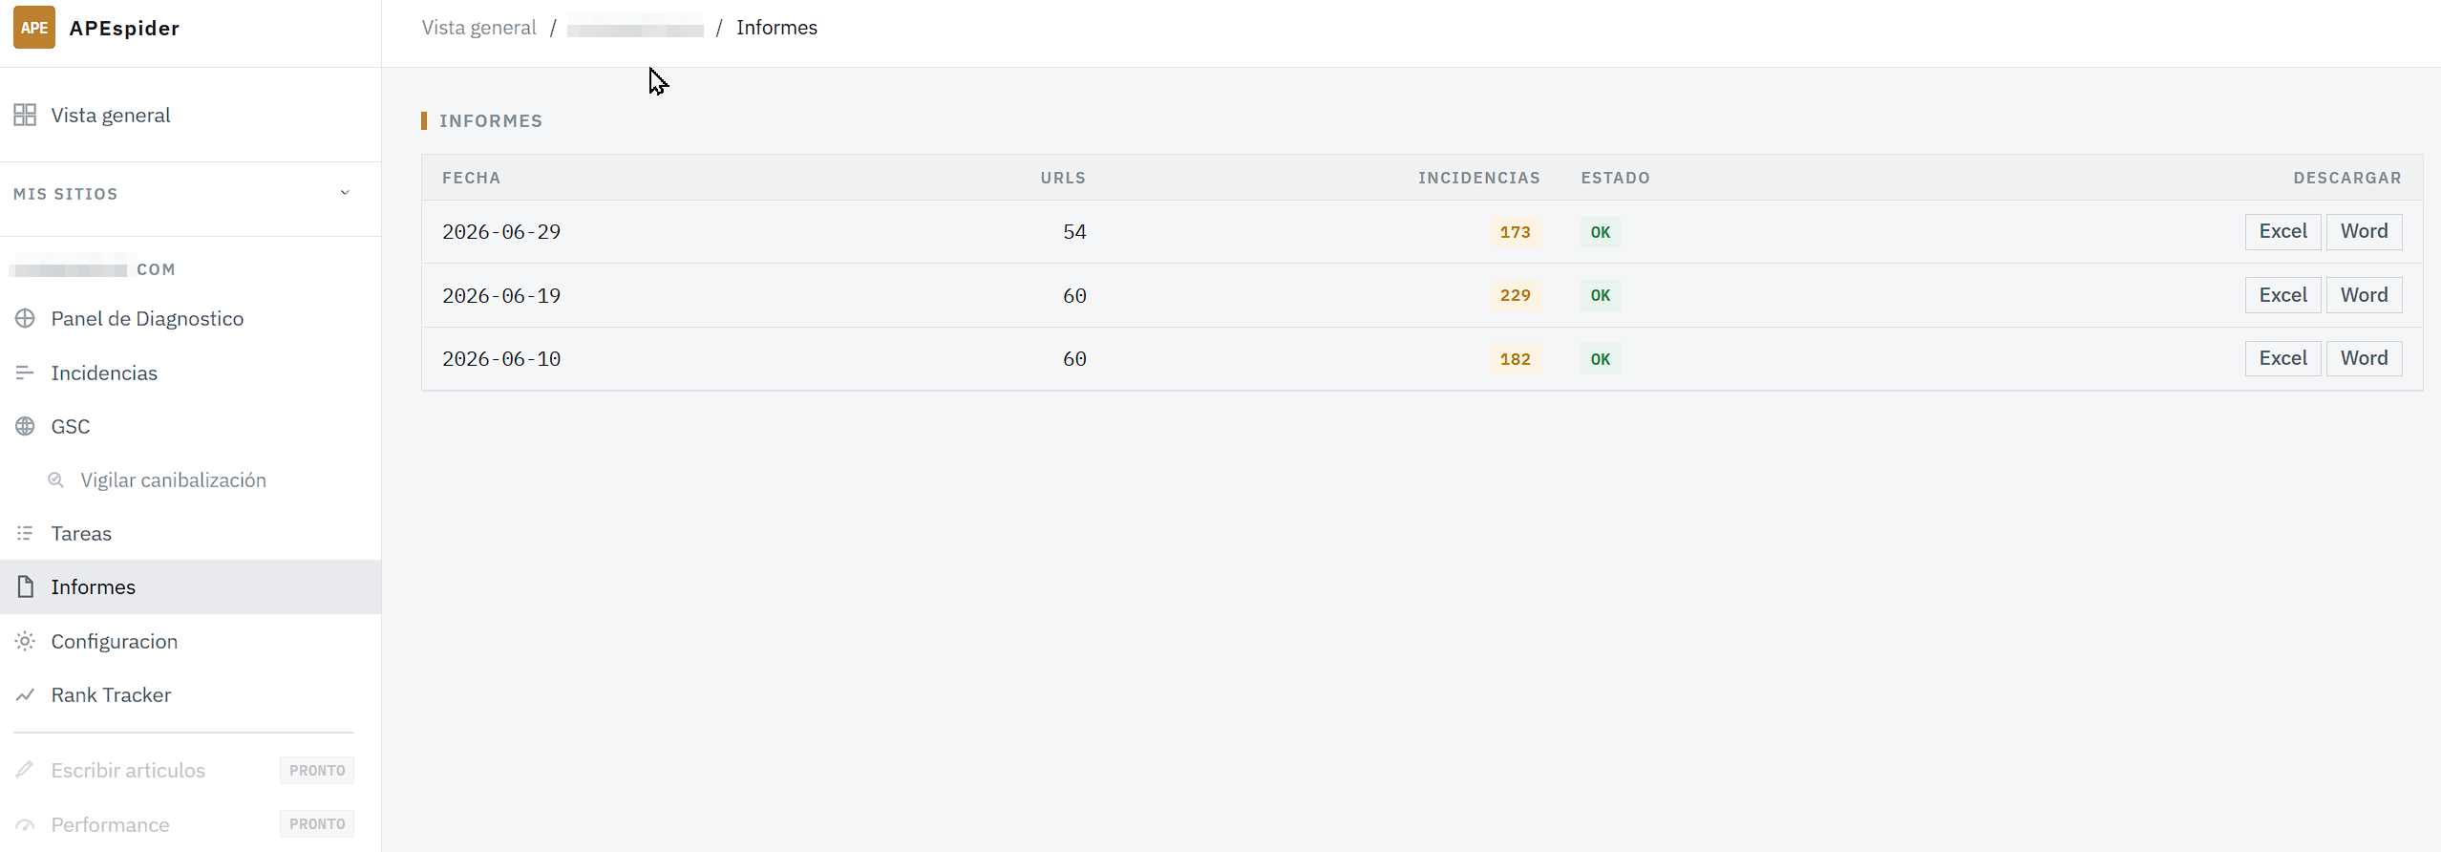Expand the MIS SITIOS chevron

click(x=345, y=193)
